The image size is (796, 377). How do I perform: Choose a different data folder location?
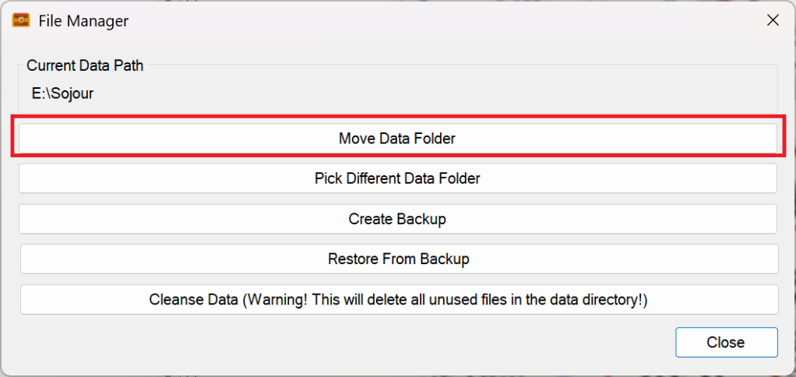coord(397,178)
